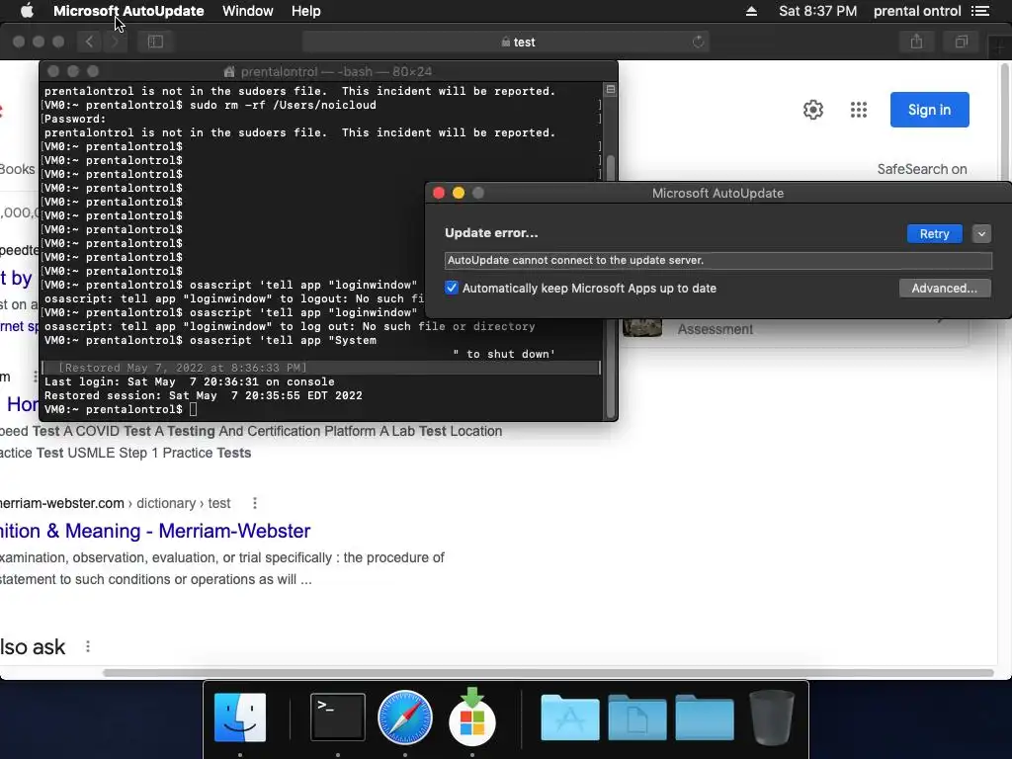
Task: Open Google settings gear icon
Action: (813, 110)
